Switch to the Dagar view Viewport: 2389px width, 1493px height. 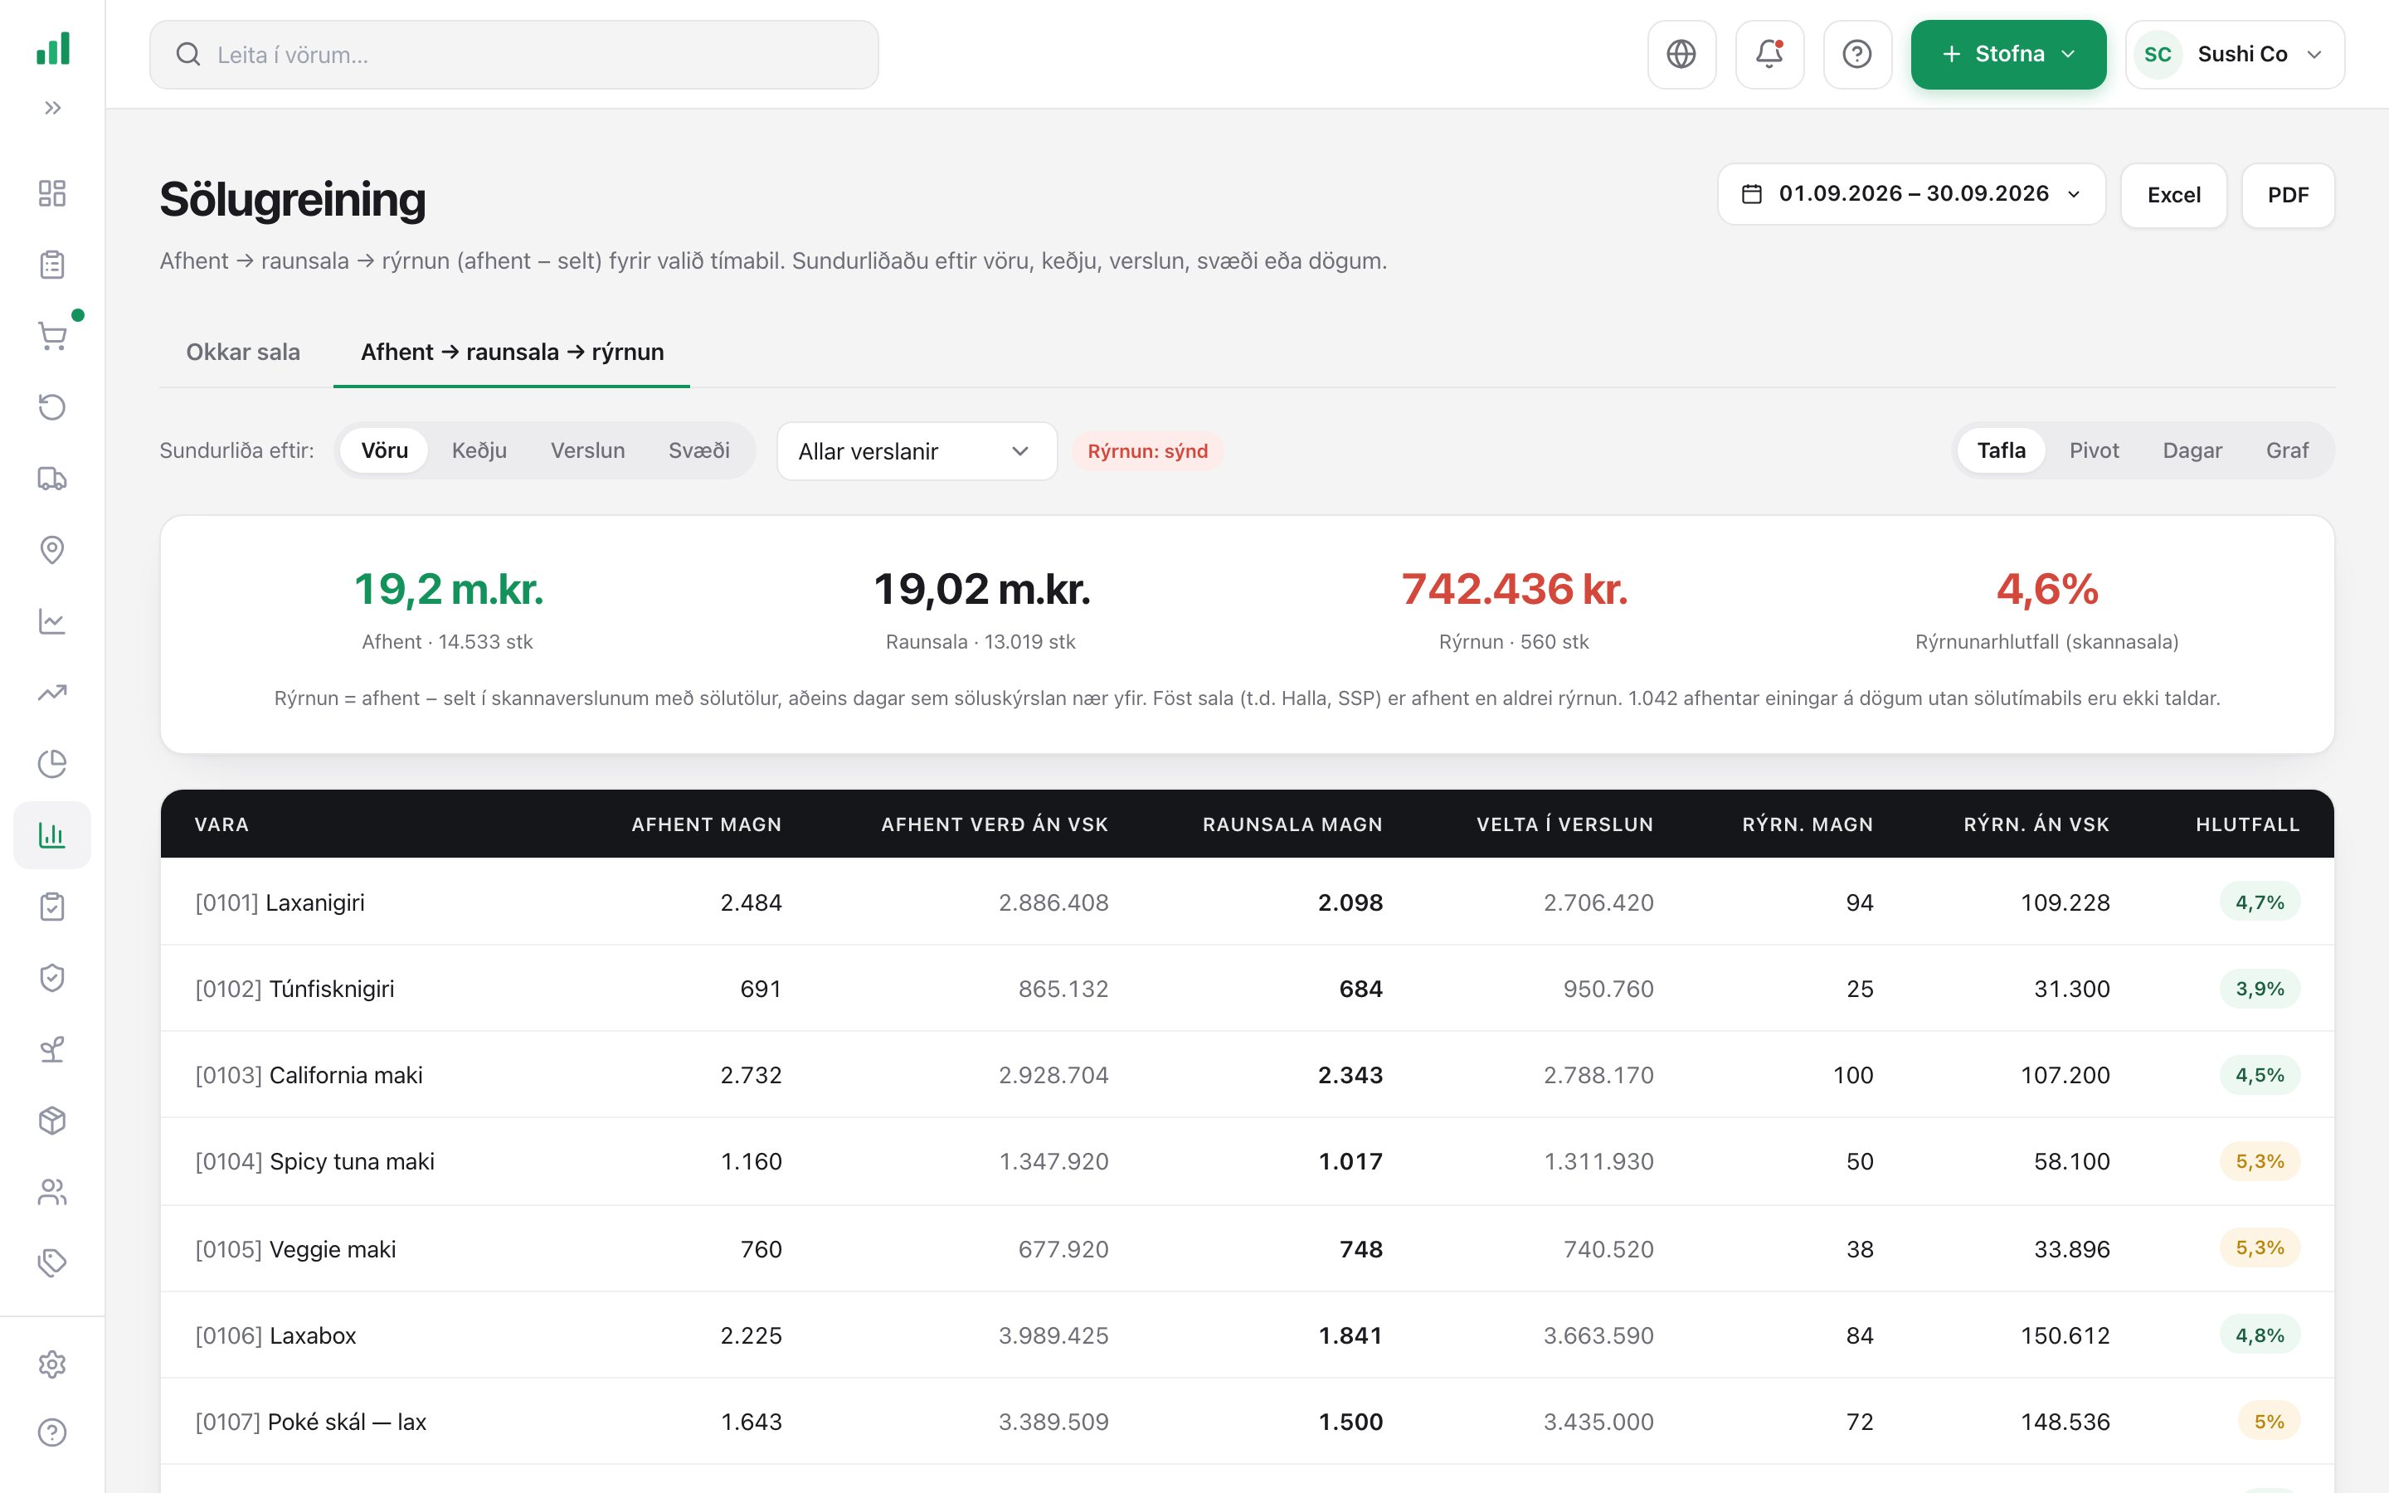coord(2192,450)
